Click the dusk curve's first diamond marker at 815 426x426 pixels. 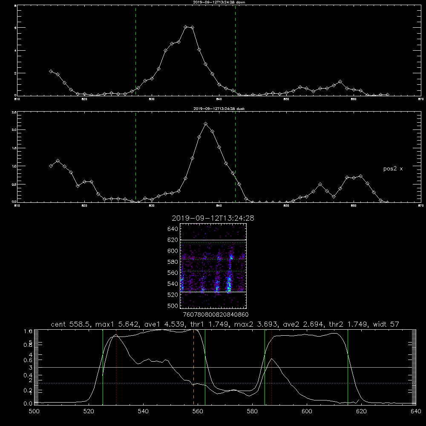click(x=51, y=166)
